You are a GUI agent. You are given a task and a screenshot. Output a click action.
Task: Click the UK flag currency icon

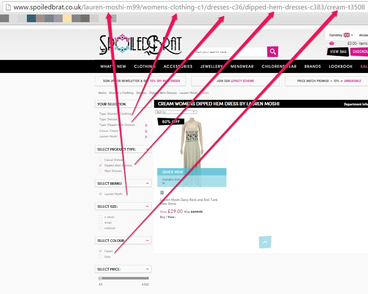pos(346,35)
